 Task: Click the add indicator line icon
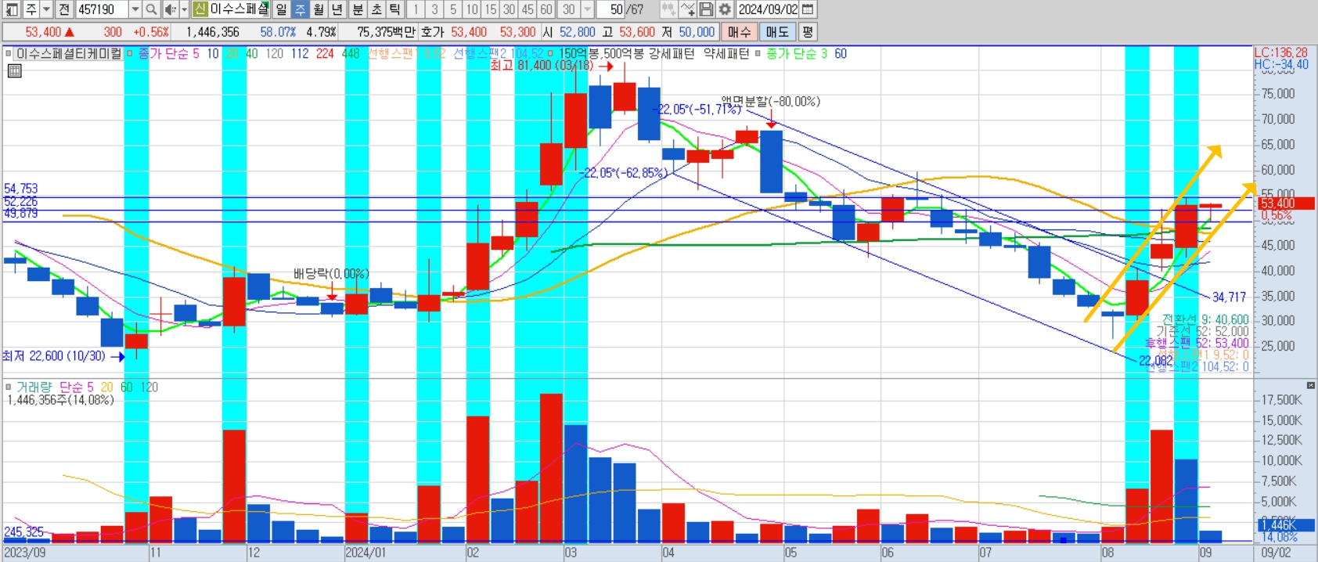point(687,9)
